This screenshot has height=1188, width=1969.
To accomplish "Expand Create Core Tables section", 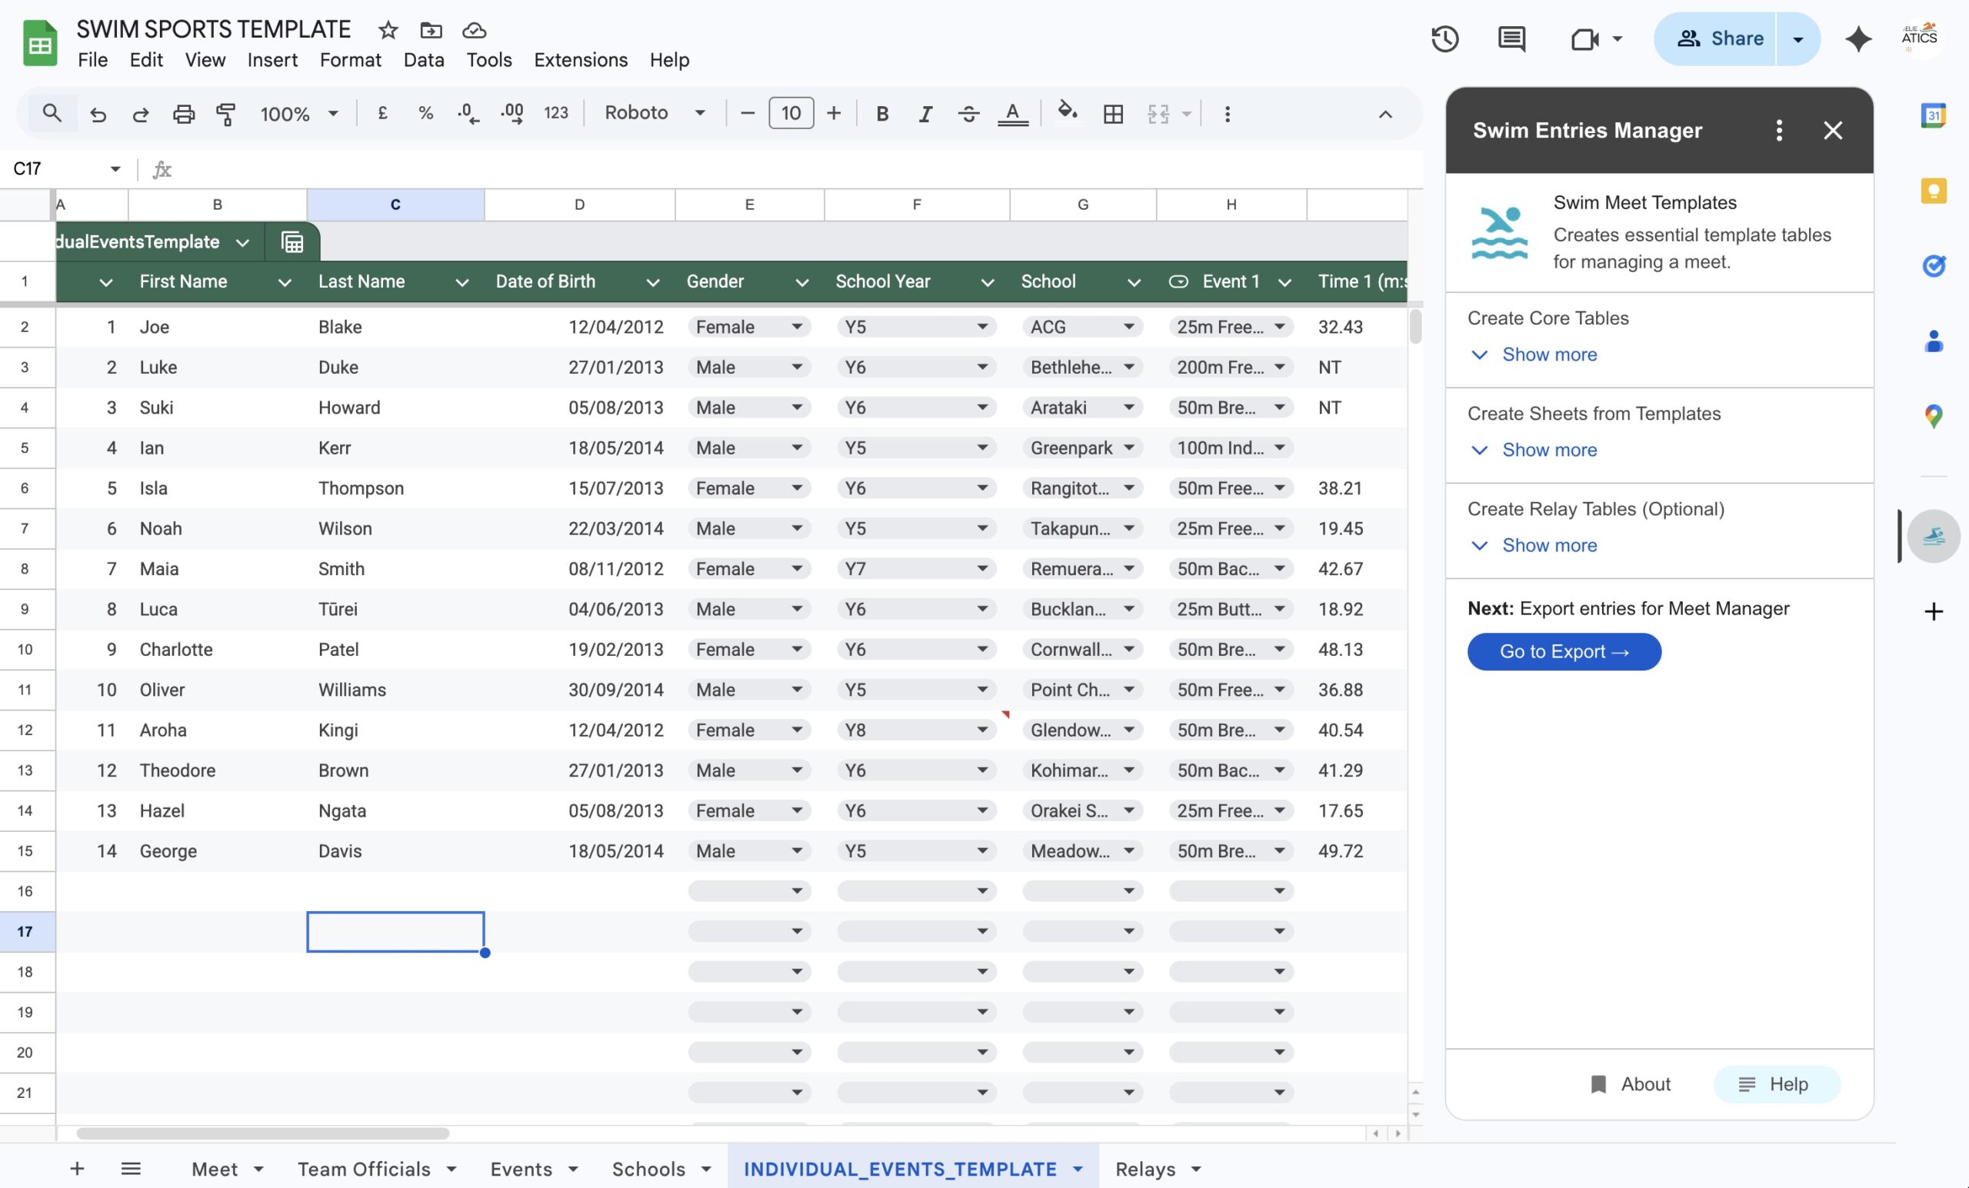I will pyautogui.click(x=1548, y=354).
